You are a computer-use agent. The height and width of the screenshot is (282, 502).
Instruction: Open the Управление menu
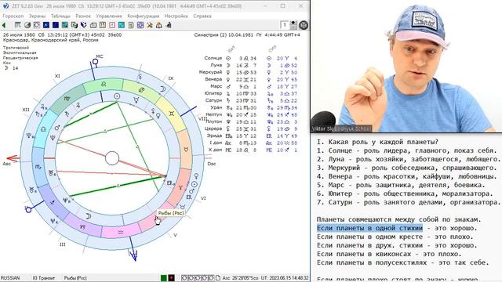pyautogui.click(x=109, y=16)
